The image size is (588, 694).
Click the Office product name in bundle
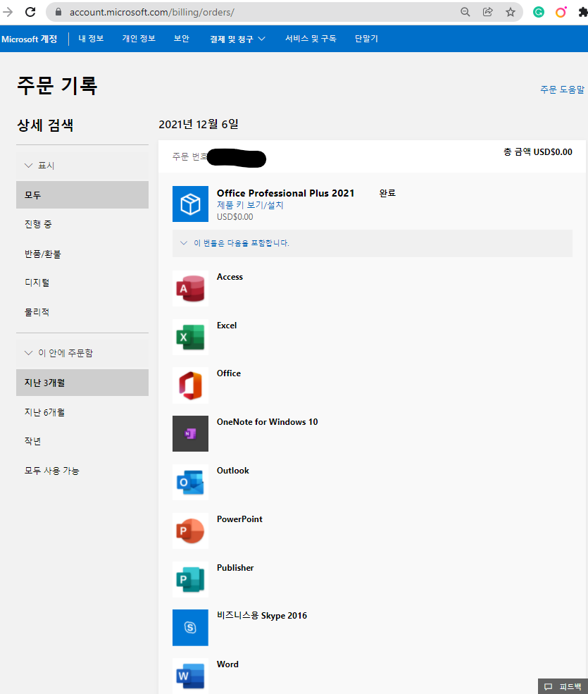[x=229, y=373]
